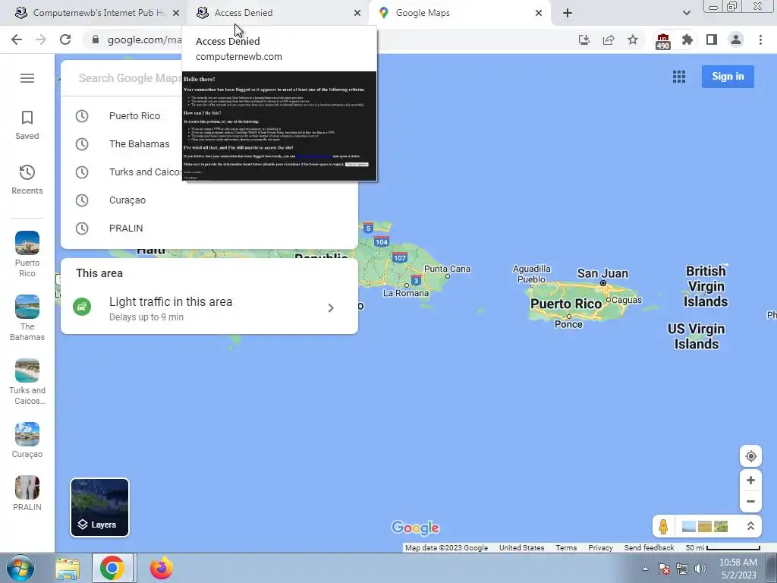Image resolution: width=777 pixels, height=583 pixels.
Task: Choose Curaçao from recent searches
Action: click(x=209, y=200)
